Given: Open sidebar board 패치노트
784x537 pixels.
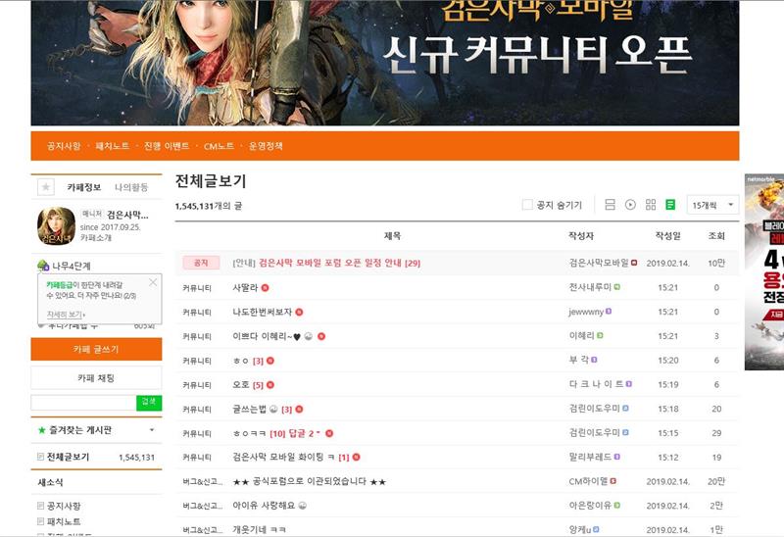Looking at the screenshot, I should click(64, 521).
